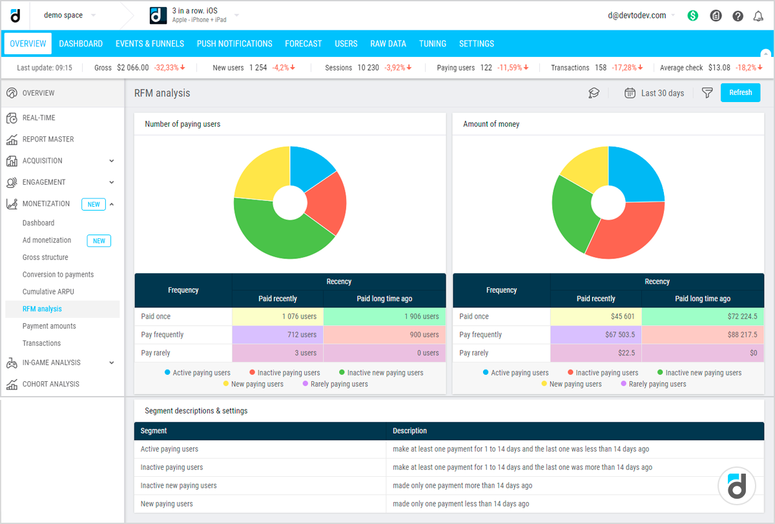Click the help question mark icon
Screen dimensions: 775x524
click(738, 16)
